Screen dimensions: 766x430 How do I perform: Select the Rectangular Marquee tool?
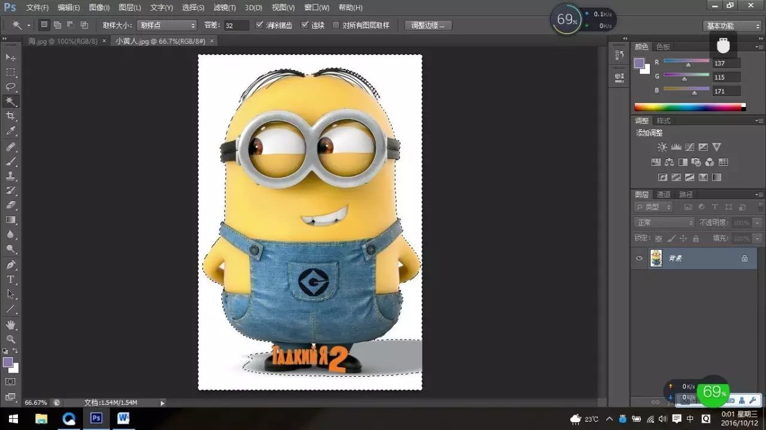point(11,72)
